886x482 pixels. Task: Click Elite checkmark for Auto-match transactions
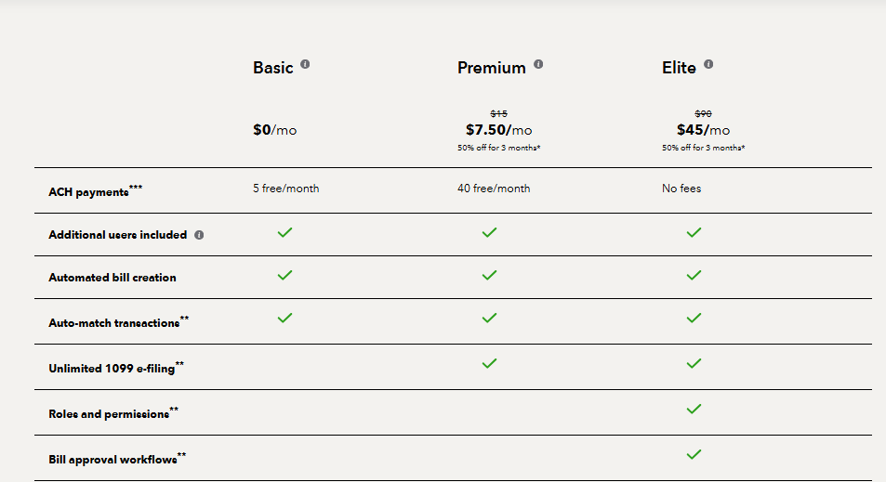694,318
